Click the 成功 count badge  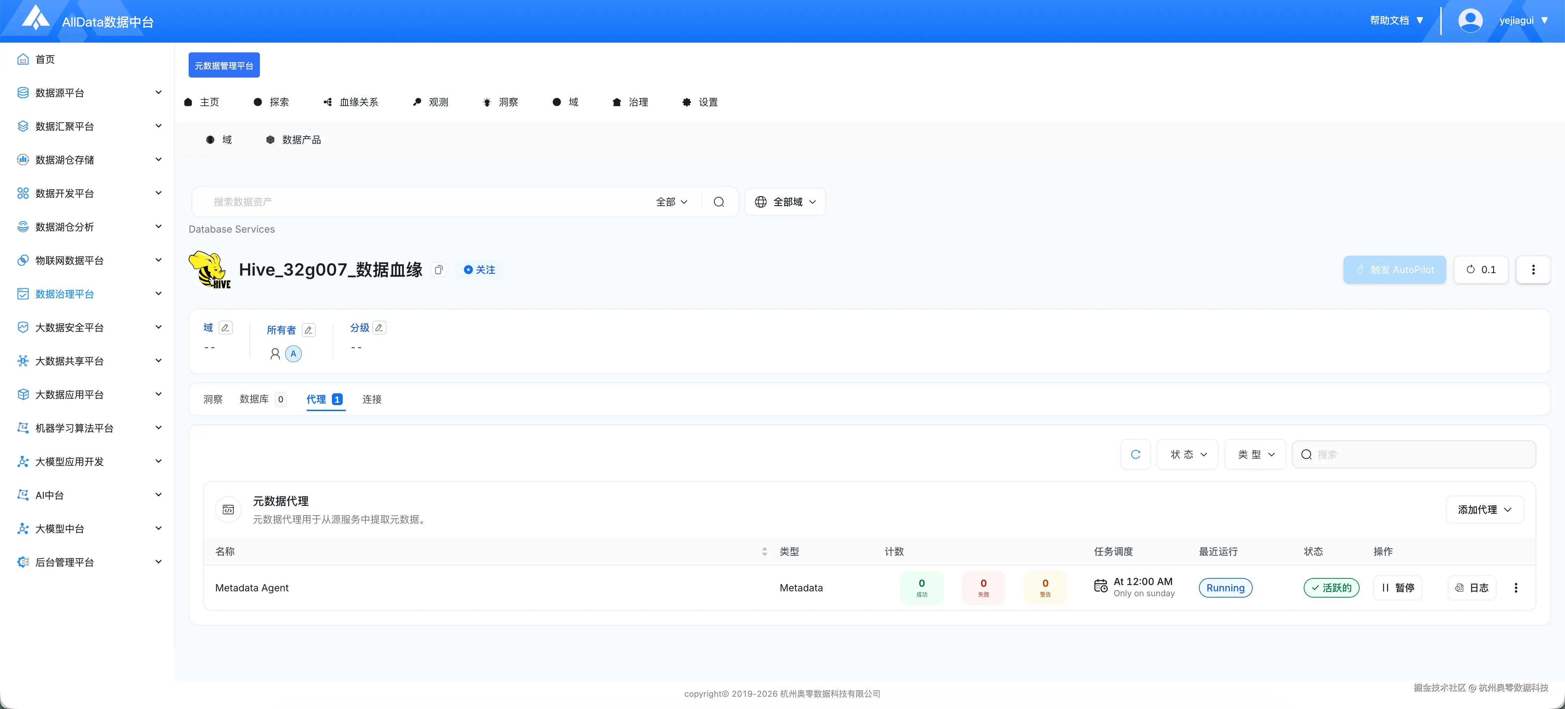coord(921,587)
